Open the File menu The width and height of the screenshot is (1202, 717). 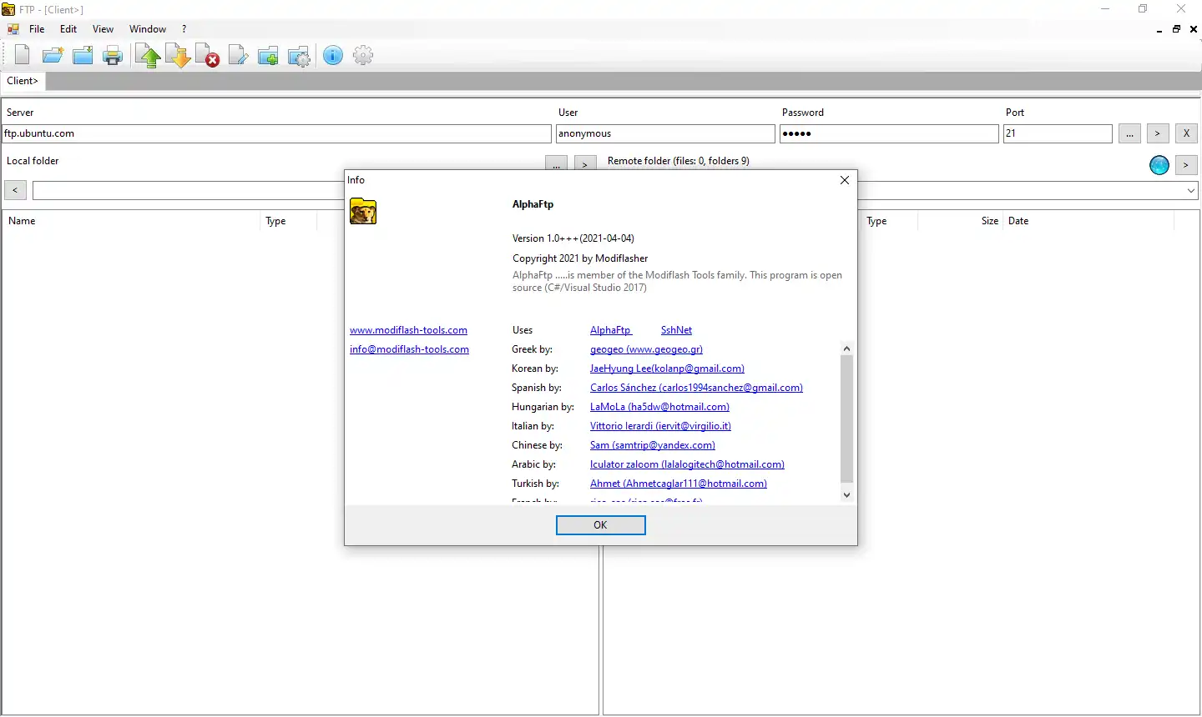37,29
